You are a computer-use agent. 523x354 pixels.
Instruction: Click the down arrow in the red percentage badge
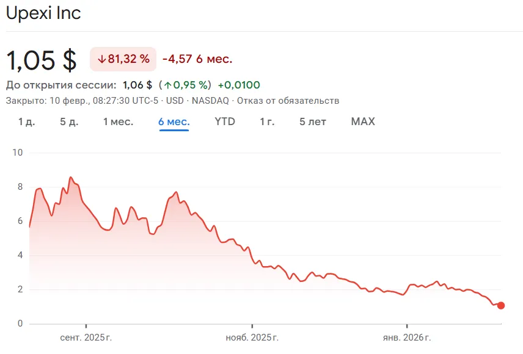tap(101, 59)
